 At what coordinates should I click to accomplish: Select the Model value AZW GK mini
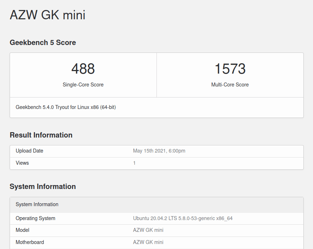(148, 230)
